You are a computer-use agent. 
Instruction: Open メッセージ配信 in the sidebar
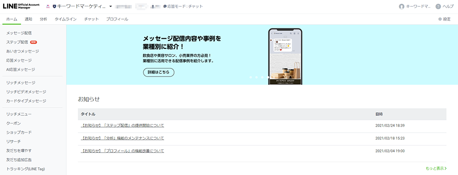[x=19, y=33]
